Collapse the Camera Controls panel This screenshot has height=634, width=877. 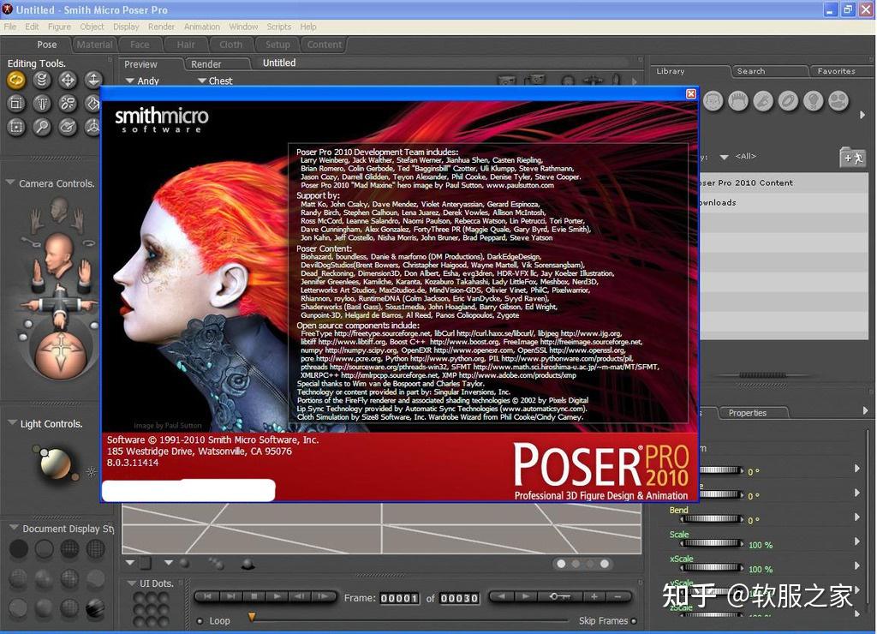coord(11,183)
